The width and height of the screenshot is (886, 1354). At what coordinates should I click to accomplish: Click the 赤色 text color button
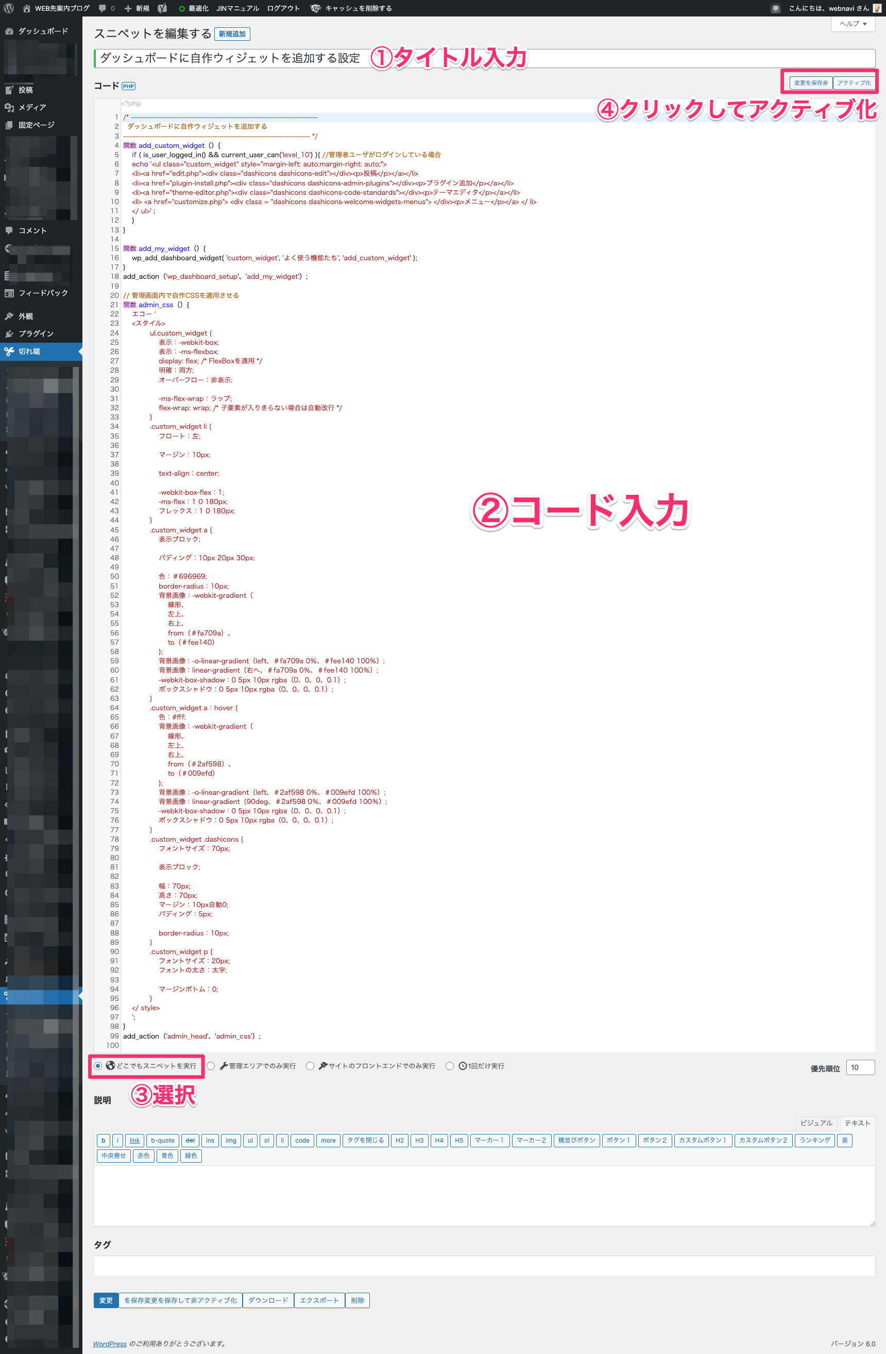143,1156
